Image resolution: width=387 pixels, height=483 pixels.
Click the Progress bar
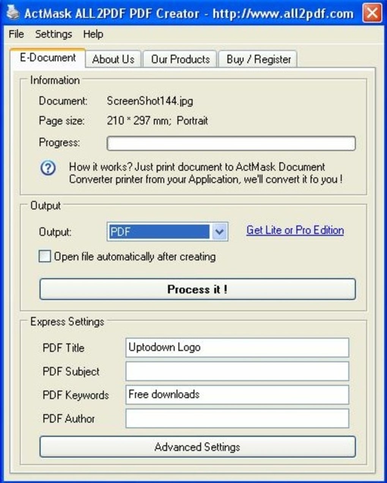(231, 143)
